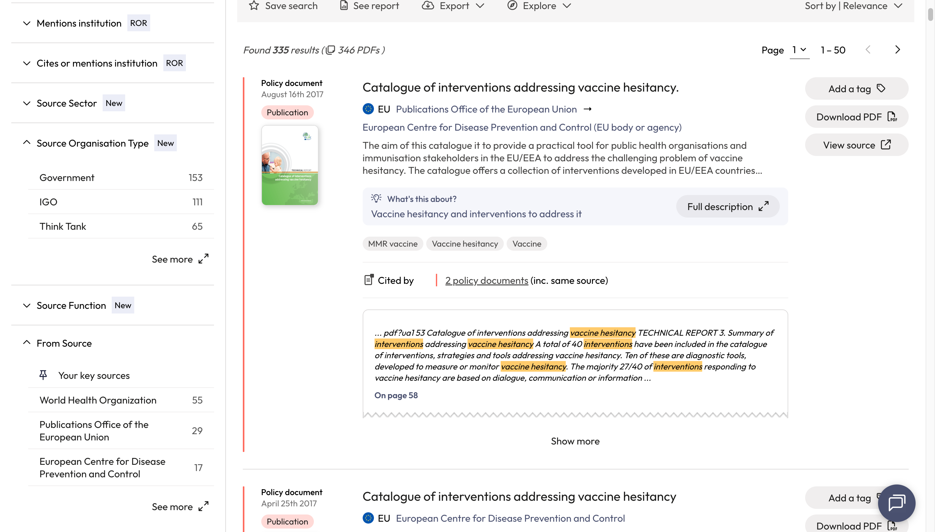This screenshot has height=532, width=935.
Task: Filter by European Centre for Disease Prevention source
Action: (x=121, y=468)
